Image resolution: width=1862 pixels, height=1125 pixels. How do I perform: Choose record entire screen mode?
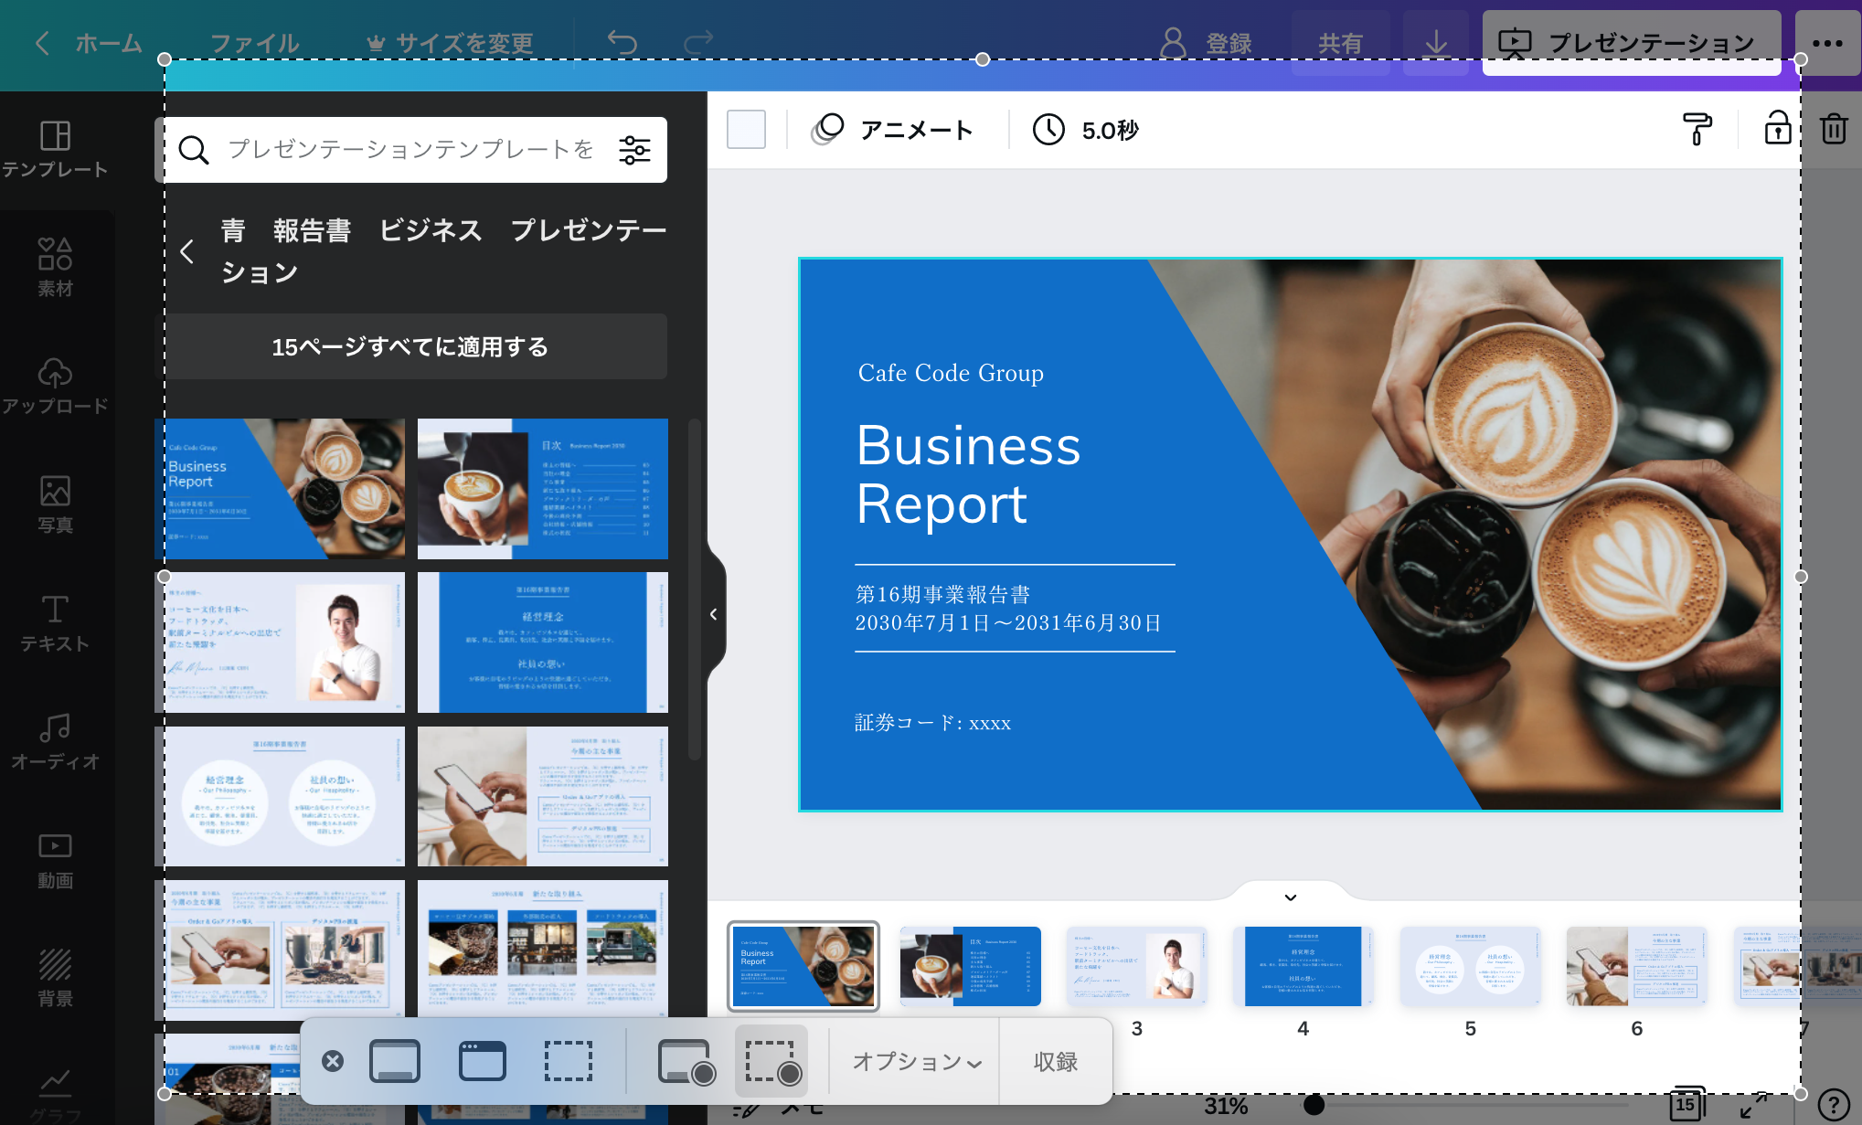pyautogui.click(x=686, y=1061)
